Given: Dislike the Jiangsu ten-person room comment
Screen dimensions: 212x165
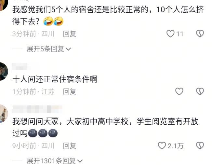Looking at the screenshot, I should click(200, 91).
